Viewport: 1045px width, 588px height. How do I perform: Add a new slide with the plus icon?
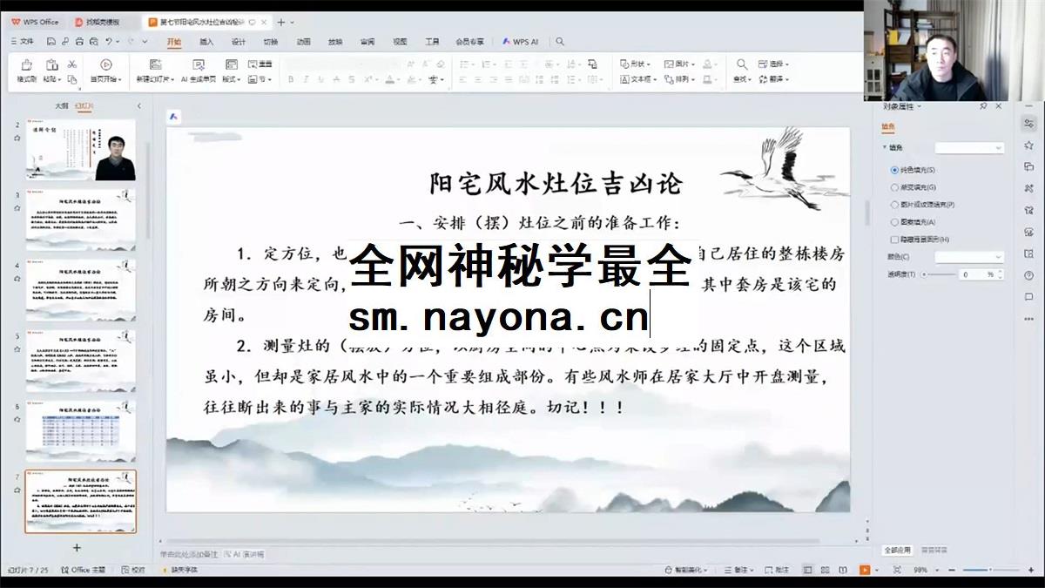tap(77, 547)
